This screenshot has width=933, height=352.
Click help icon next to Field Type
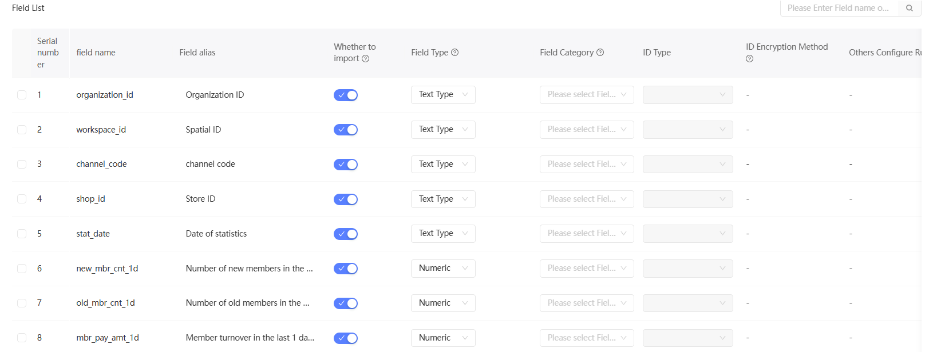tap(455, 52)
